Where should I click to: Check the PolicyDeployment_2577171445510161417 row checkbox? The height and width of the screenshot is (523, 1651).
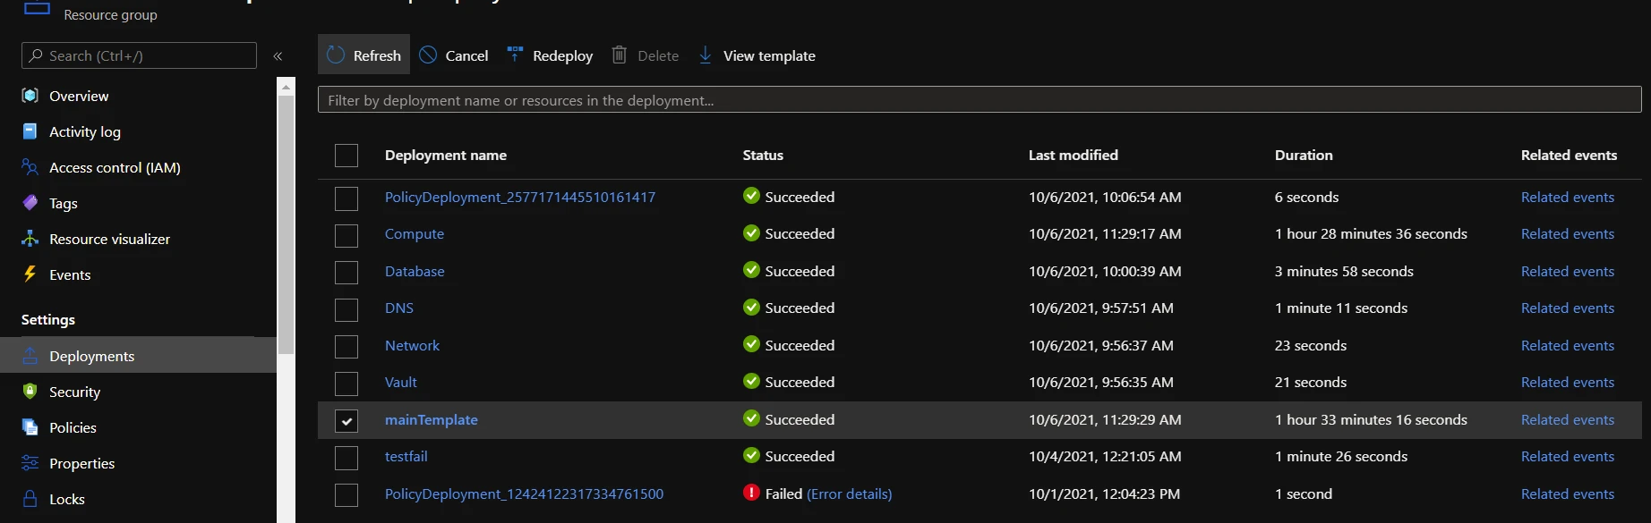pyautogui.click(x=346, y=198)
